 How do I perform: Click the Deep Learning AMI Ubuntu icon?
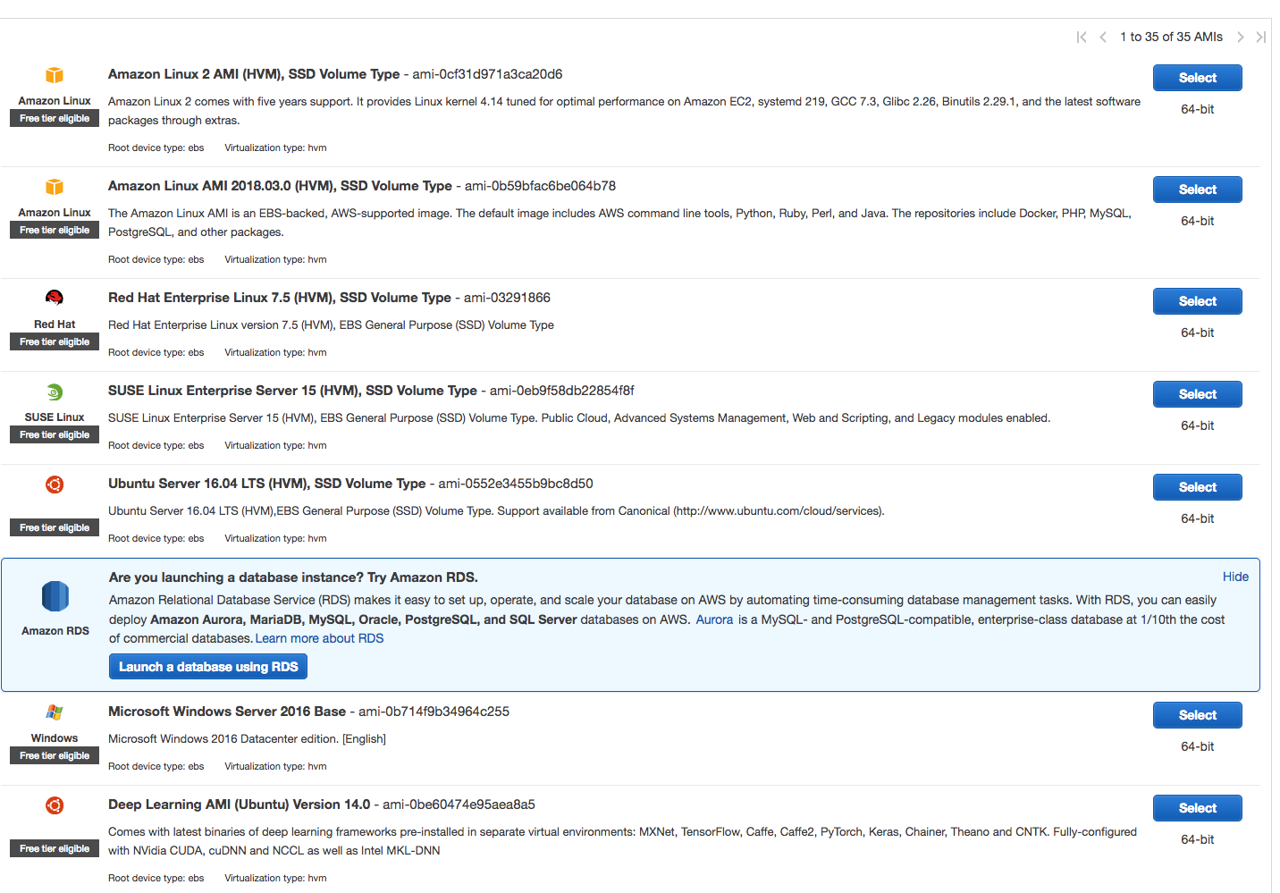pos(55,805)
